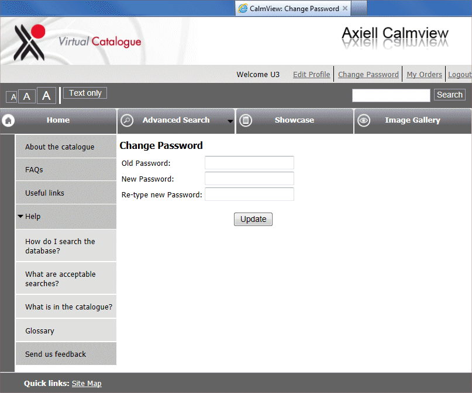The image size is (472, 393).
Task: Open the Site Map link
Action: (x=87, y=384)
